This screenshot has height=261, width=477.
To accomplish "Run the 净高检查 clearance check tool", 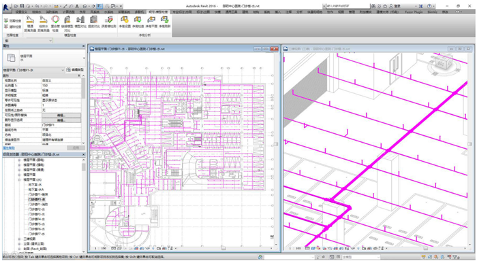I will 138,22.
